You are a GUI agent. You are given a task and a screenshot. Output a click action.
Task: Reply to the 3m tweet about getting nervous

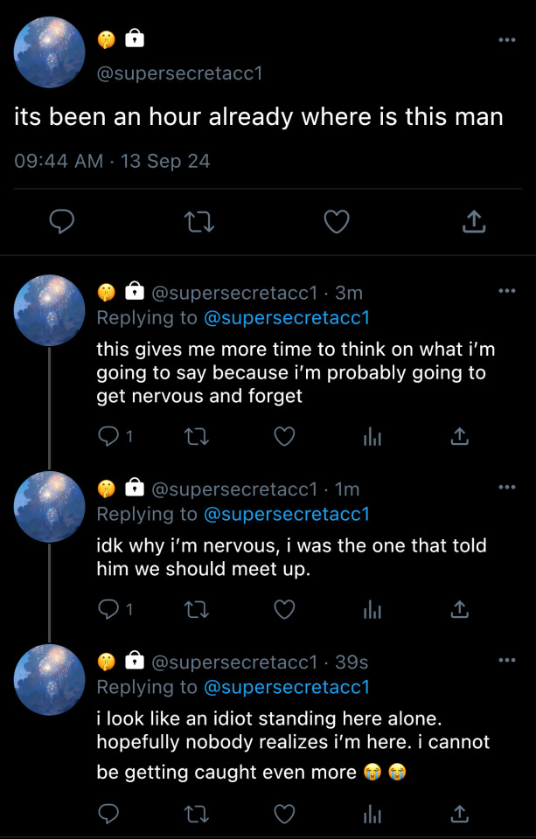click(x=109, y=436)
